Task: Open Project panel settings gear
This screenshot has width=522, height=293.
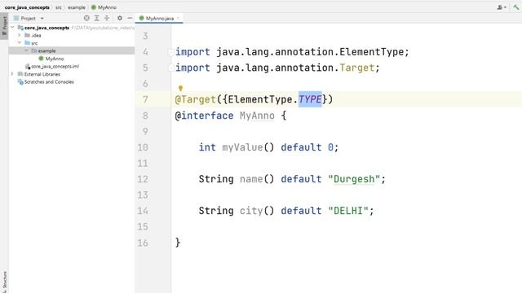Action: [120, 18]
